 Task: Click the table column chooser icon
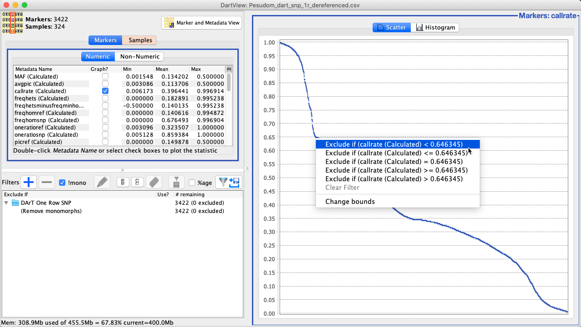coord(229,69)
